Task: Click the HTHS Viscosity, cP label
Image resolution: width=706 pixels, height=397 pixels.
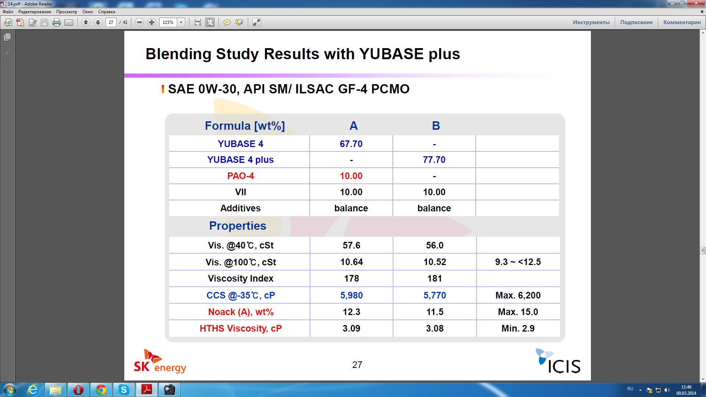Action: 241,328
